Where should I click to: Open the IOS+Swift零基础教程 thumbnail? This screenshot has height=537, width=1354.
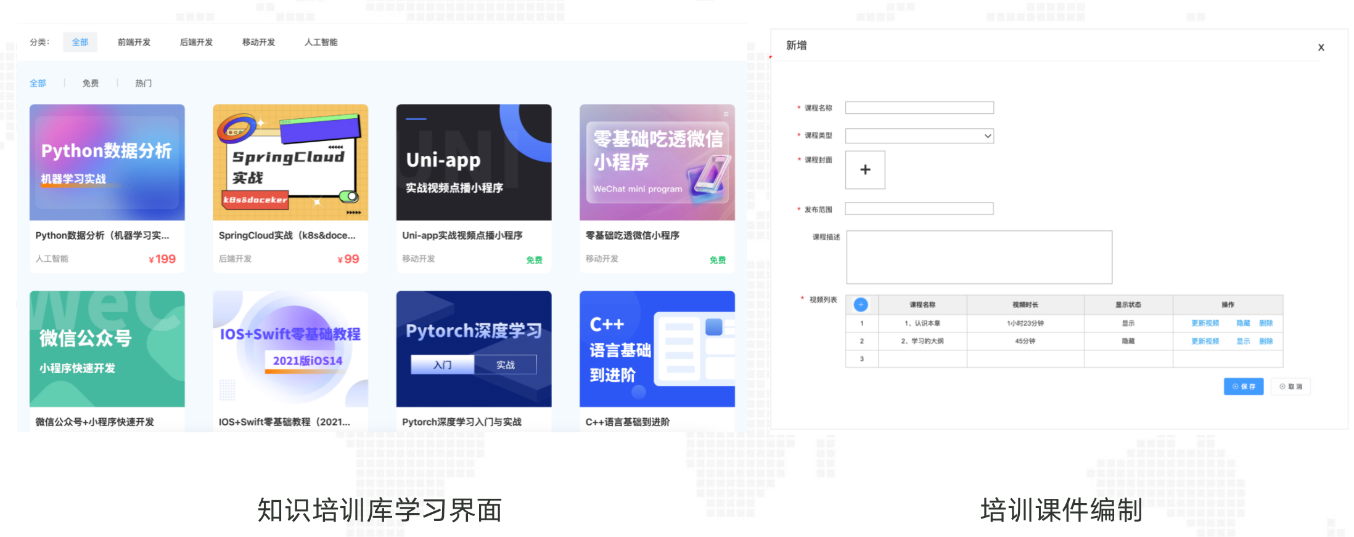[290, 349]
